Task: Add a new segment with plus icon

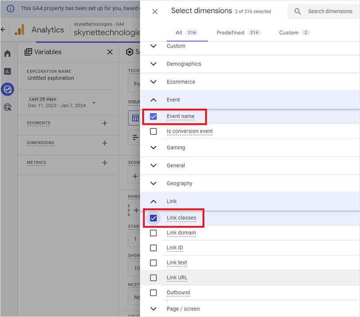Action: coord(105,123)
